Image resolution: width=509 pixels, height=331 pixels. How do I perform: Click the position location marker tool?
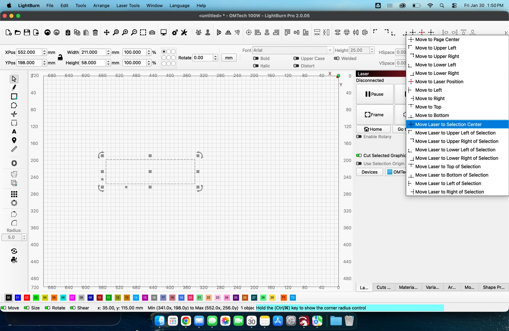pos(14,140)
